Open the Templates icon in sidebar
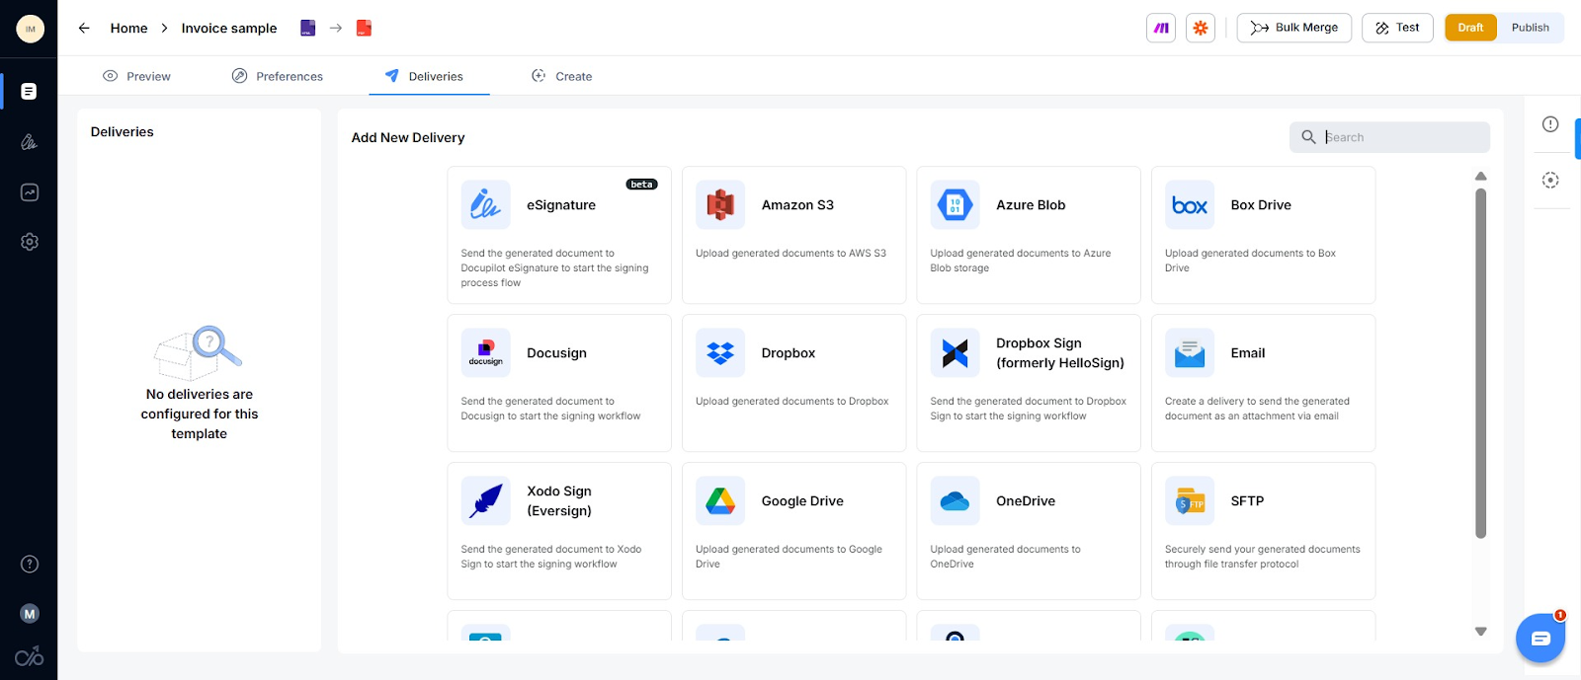 click(x=30, y=91)
